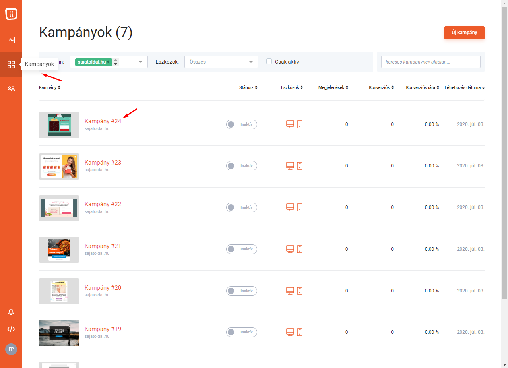The width and height of the screenshot is (508, 368).
Task: Click the Kampányok grid icon in sidebar
Action: pyautogui.click(x=11, y=64)
